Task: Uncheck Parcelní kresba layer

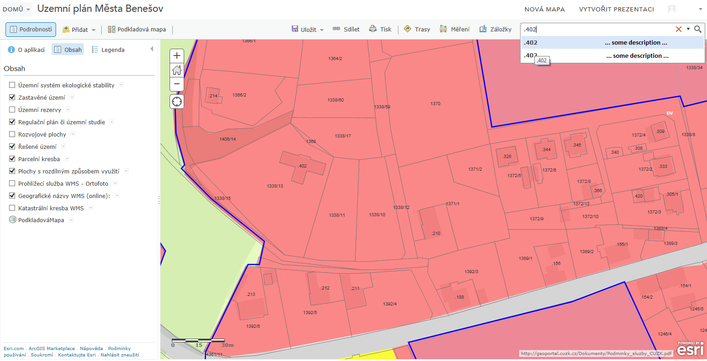Action: (12, 159)
